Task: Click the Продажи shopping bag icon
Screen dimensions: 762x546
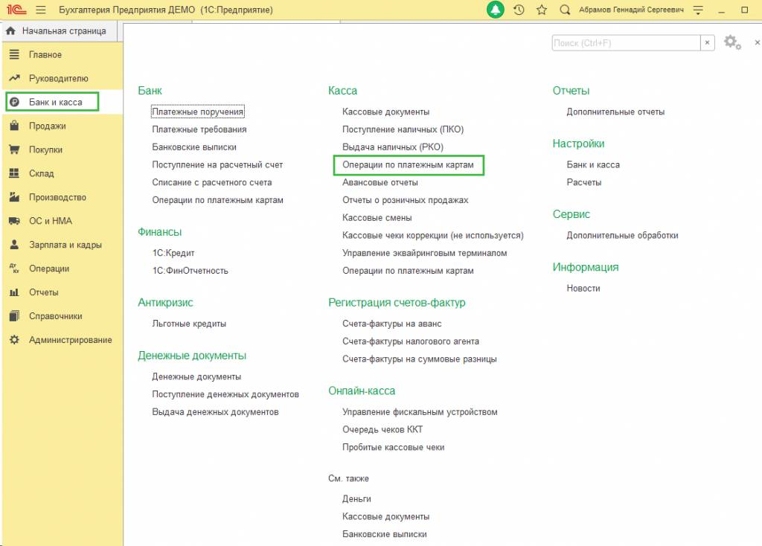Action: point(15,126)
